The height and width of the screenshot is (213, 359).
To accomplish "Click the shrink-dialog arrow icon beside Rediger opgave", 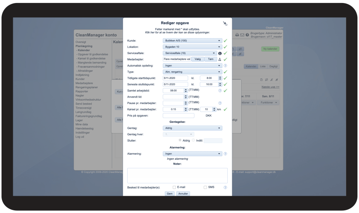I will coord(225,23).
